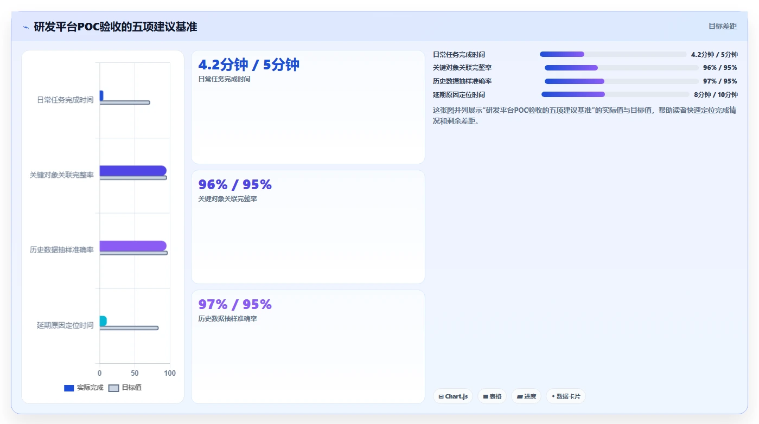Click the indigo 关键对象关联完整率 chart bar
Screen dimensions: 759x424
click(133, 171)
